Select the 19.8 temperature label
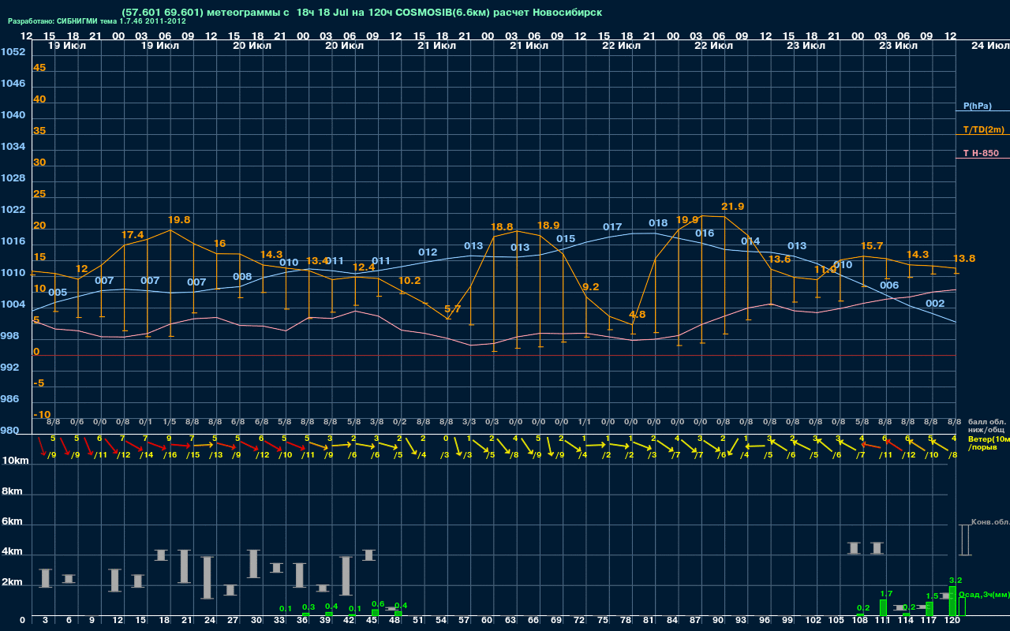 [x=179, y=220]
